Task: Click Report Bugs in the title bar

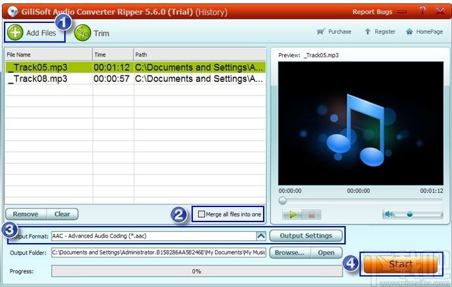Action: (372, 12)
